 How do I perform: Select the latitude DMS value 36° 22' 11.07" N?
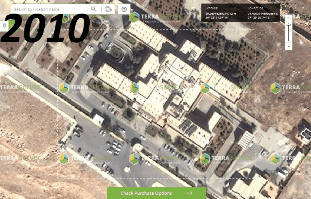[216, 17]
